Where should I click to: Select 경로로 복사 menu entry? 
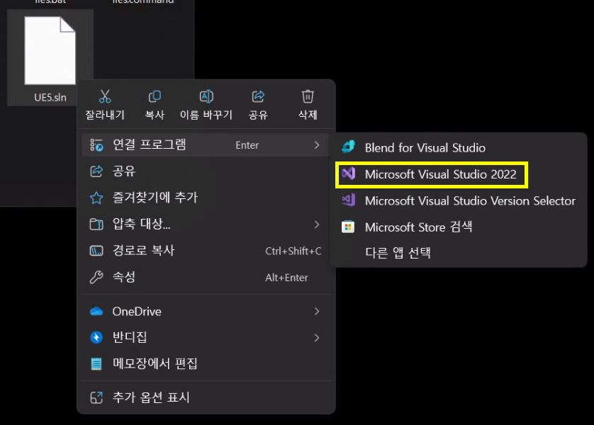point(206,251)
